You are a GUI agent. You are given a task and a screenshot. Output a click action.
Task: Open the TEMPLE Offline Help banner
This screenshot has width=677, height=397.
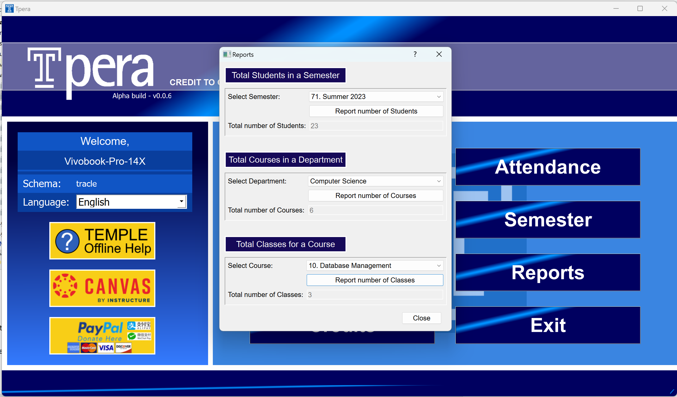tap(102, 240)
